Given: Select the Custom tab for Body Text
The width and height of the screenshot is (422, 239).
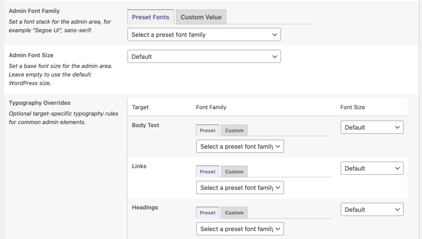Looking at the screenshot, I should pyautogui.click(x=234, y=131).
